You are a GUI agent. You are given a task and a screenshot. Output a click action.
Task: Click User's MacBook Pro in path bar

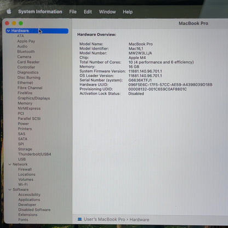click(104, 219)
